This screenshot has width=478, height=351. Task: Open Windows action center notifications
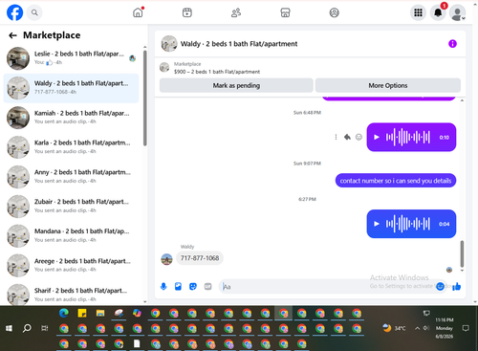pyautogui.click(x=466, y=328)
